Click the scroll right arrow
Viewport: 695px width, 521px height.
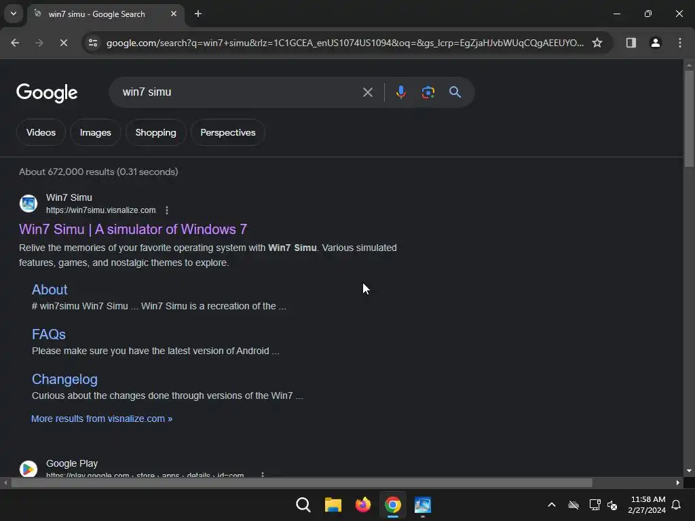(678, 482)
